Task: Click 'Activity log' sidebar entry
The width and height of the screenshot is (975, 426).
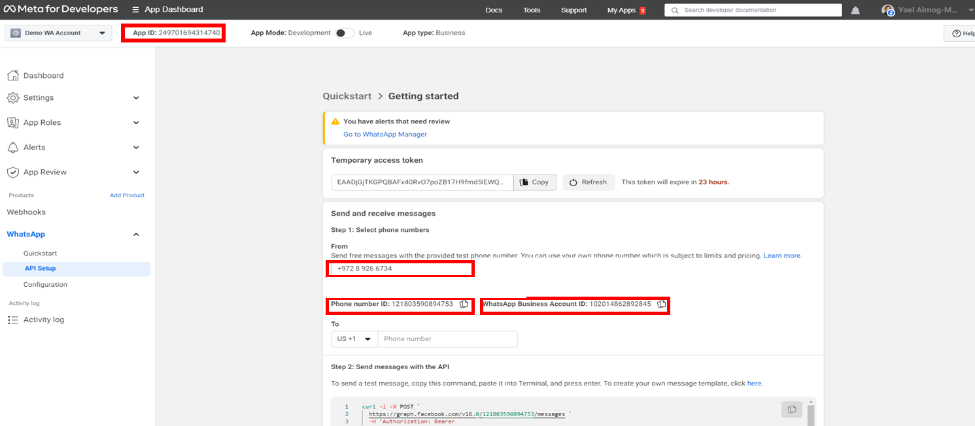Action: [43, 320]
